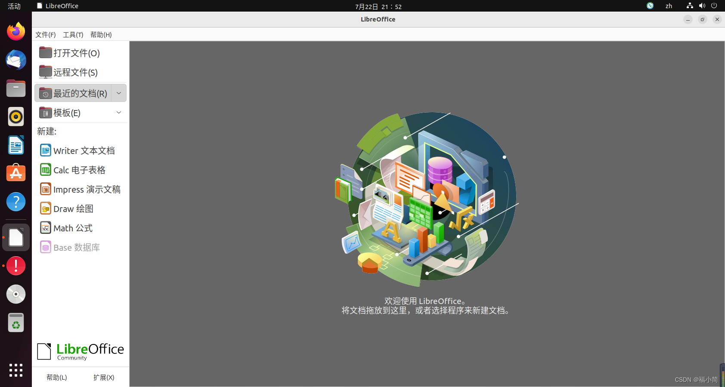
Task: Create a new Calc 电子表格
Action: coord(79,170)
